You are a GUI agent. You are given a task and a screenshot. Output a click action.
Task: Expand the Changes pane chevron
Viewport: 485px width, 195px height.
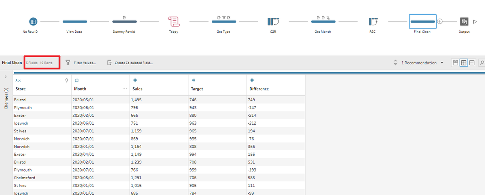pos(6,77)
